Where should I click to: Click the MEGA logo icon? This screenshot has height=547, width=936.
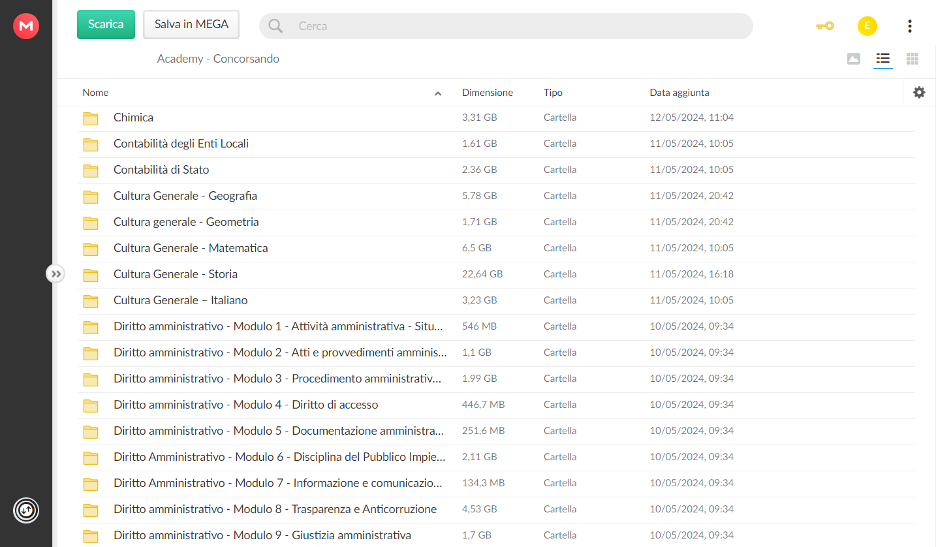click(x=26, y=26)
